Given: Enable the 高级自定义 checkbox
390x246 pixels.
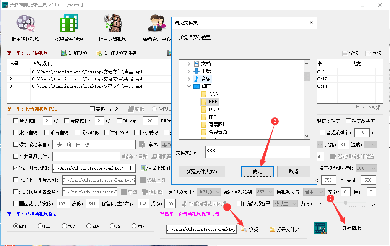Looking at the screenshot, I should point(92,109).
